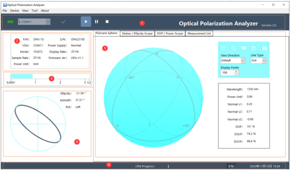The width and height of the screenshot is (290, 170).
Task: Click the circular arrows refresh icon
Action: [x=233, y=48]
